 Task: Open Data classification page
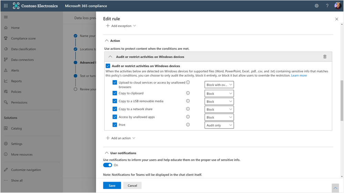[23, 49]
